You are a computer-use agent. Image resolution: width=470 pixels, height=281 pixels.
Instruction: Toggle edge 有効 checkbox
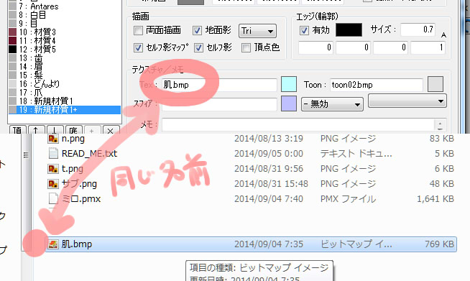pos(304,30)
